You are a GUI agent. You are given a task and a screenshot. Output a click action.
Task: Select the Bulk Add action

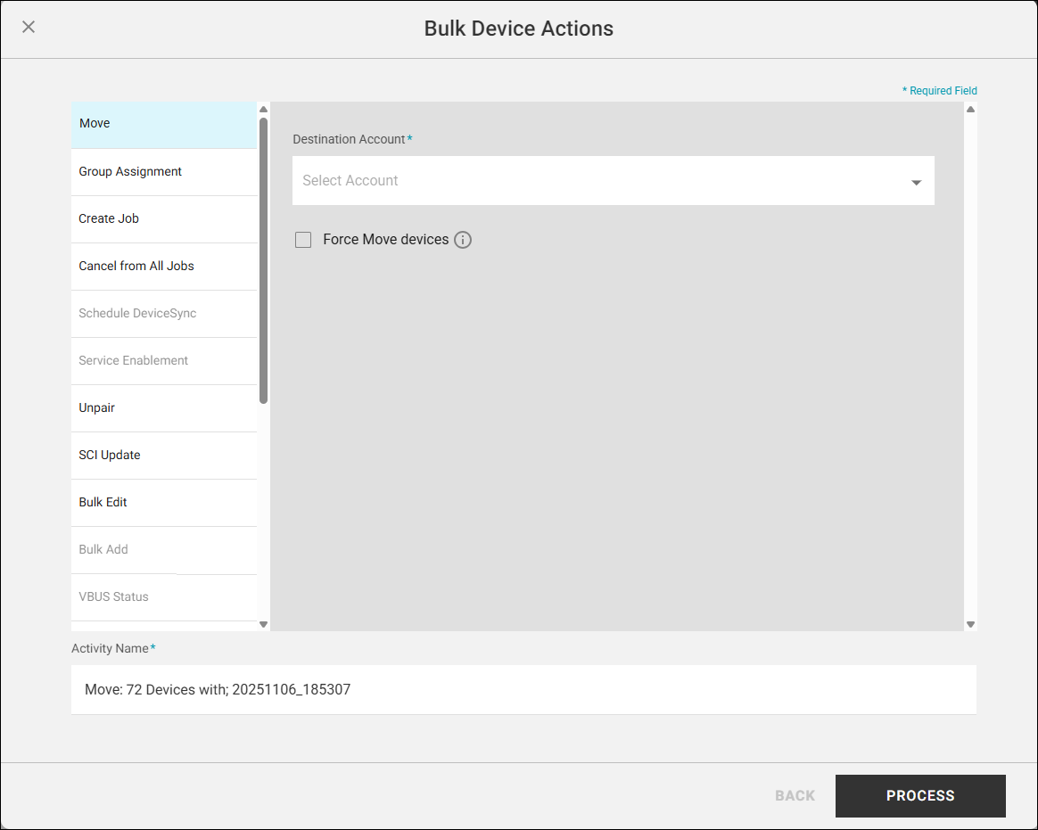pos(164,550)
